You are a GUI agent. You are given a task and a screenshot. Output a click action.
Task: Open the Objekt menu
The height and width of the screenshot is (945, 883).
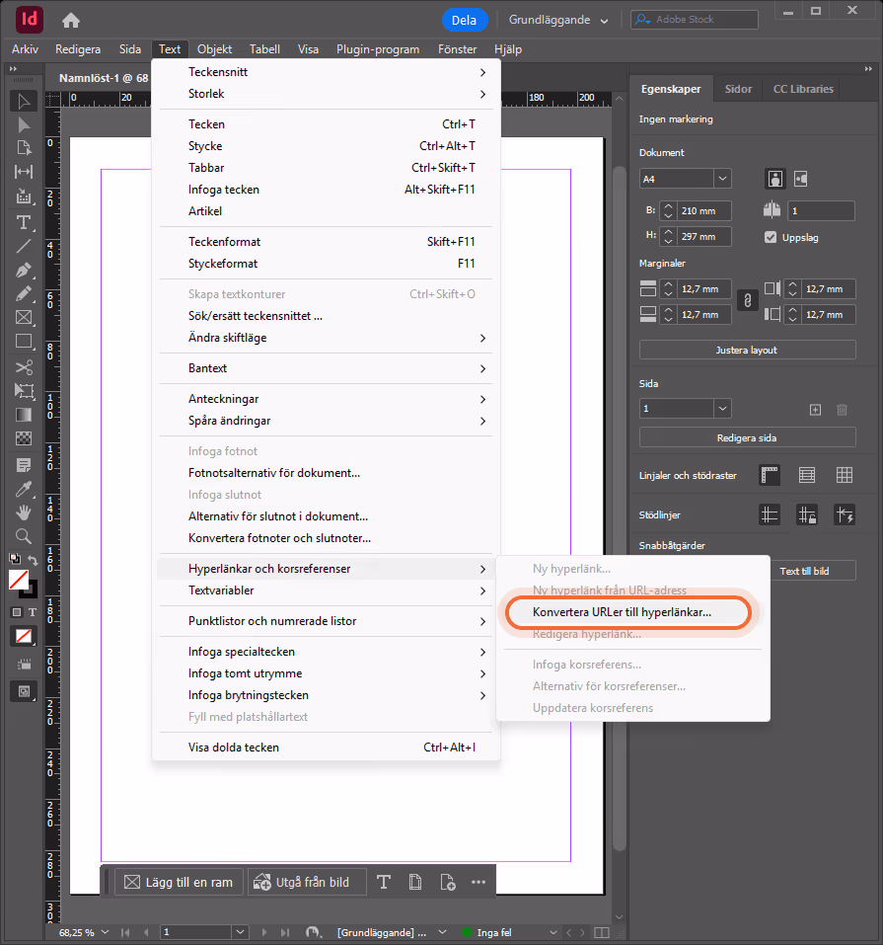(x=214, y=49)
